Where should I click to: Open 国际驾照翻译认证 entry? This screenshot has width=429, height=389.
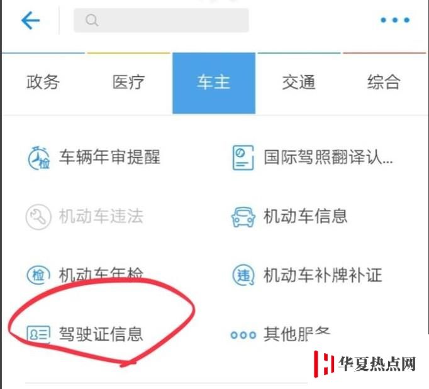click(328, 157)
